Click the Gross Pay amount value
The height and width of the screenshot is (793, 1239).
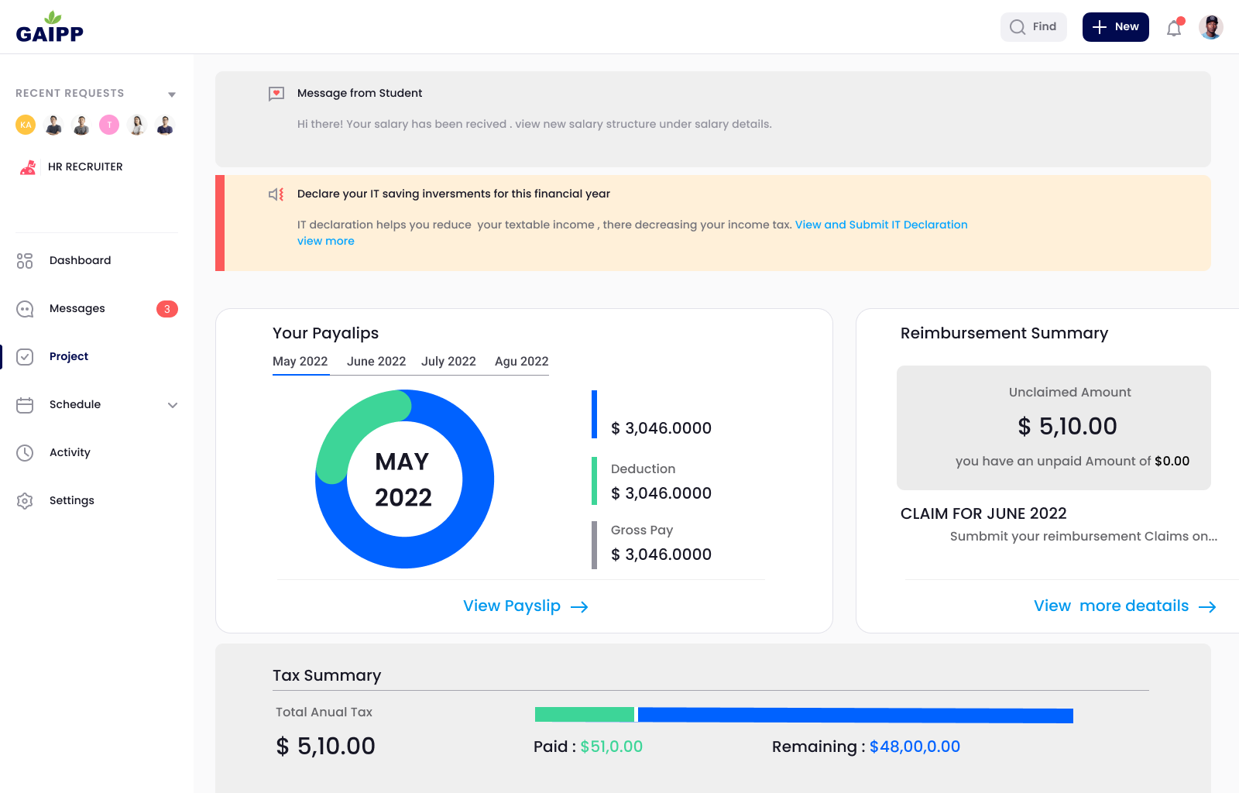[661, 554]
